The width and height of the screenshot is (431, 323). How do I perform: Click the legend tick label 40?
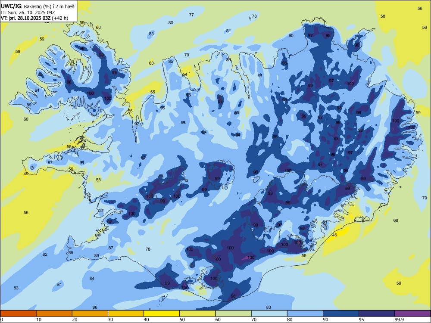(x=146, y=320)
